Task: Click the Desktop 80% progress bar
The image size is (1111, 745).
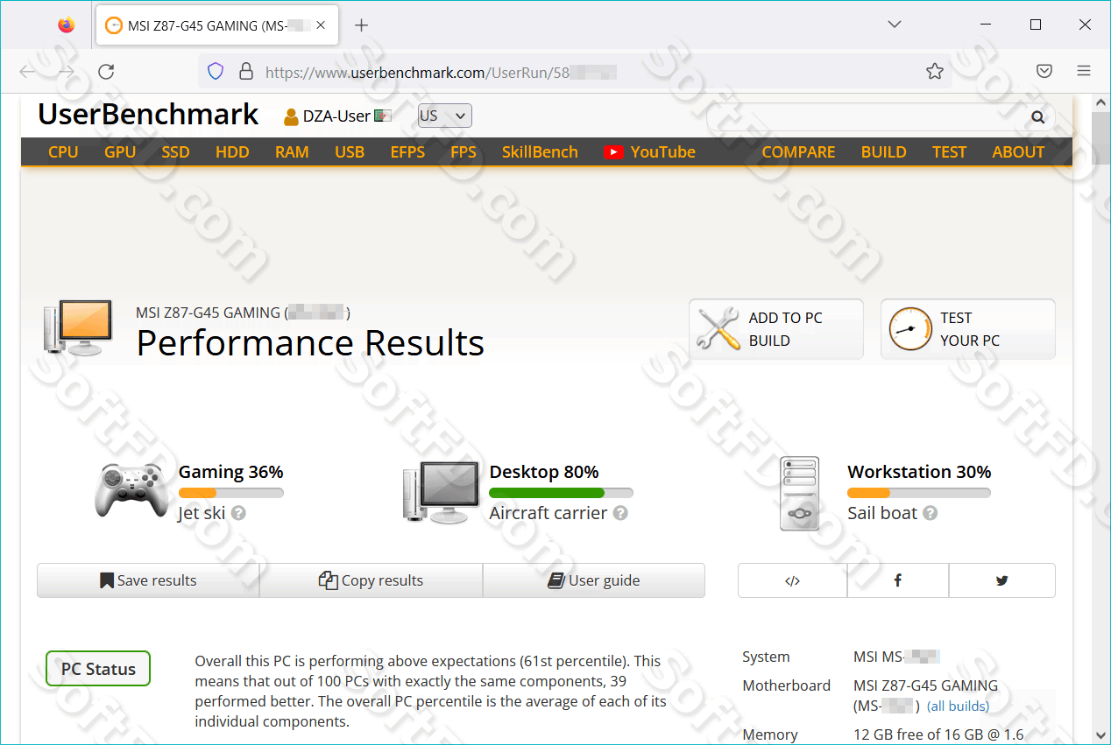Action: pos(561,492)
